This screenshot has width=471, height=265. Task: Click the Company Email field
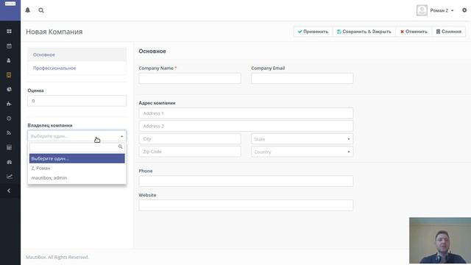pos(302,79)
